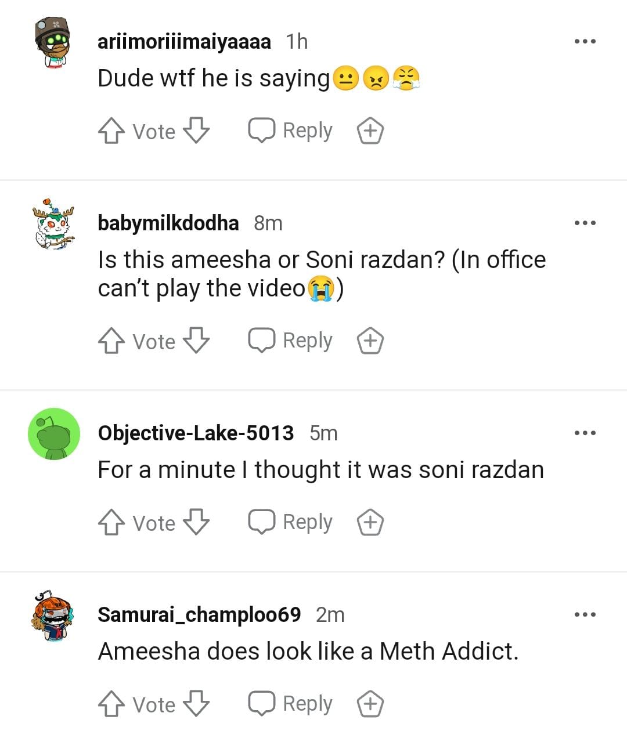Viewport: 627px width, 731px height.
Task: Reply to babymilkdodha's comment
Action: 290,341
